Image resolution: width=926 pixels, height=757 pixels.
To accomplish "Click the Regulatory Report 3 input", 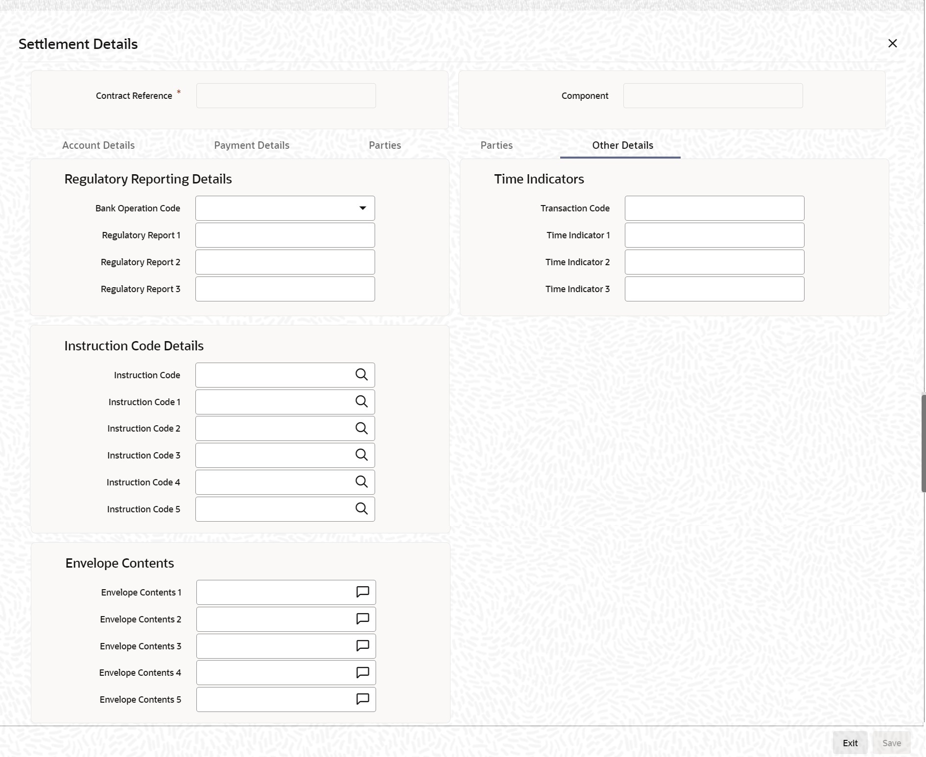I will tap(285, 289).
